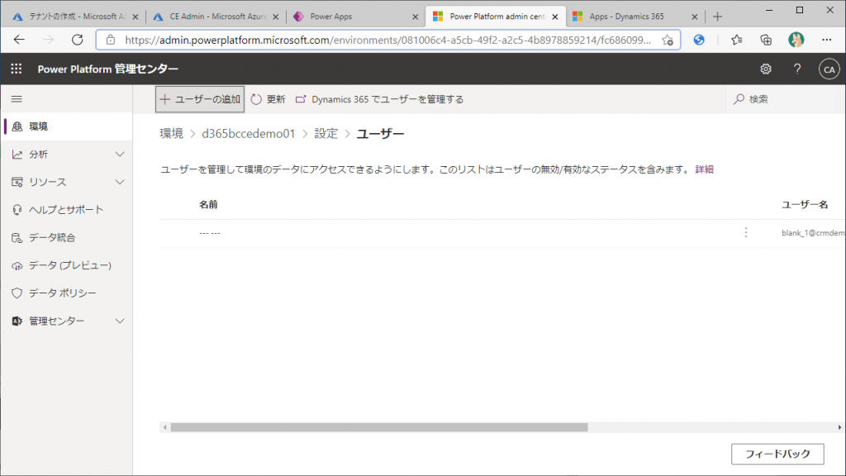Click Power Platform 管理センター title
Viewport: 846px width, 476px height.
pyautogui.click(x=108, y=69)
